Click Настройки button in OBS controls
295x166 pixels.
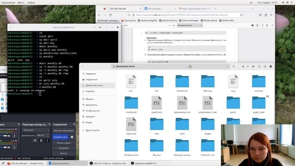pyautogui.click(x=64, y=148)
